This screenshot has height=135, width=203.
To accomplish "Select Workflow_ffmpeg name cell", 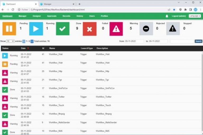I will 57,114.
